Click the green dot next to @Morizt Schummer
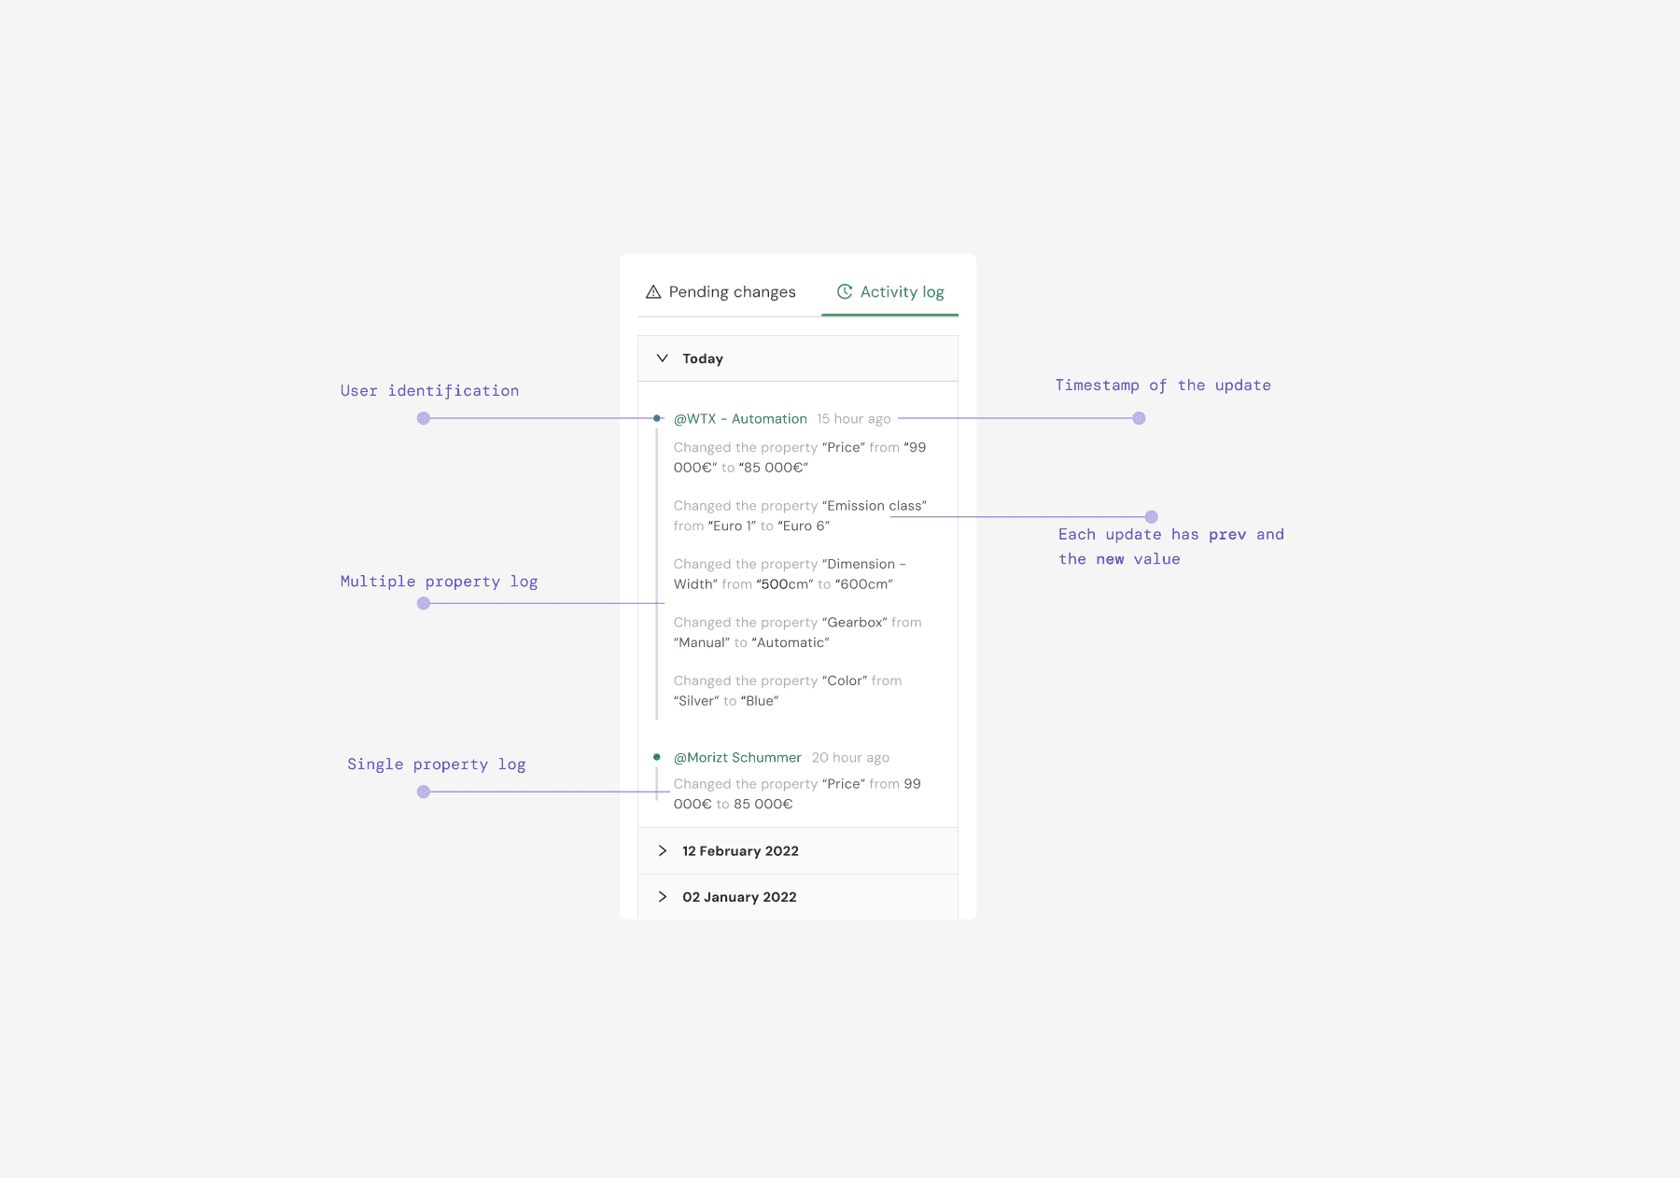Viewport: 1680px width, 1178px height. tap(657, 757)
